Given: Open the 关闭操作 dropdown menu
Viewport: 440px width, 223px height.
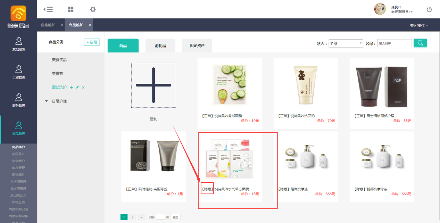Looking at the screenshot, I should 419,25.
